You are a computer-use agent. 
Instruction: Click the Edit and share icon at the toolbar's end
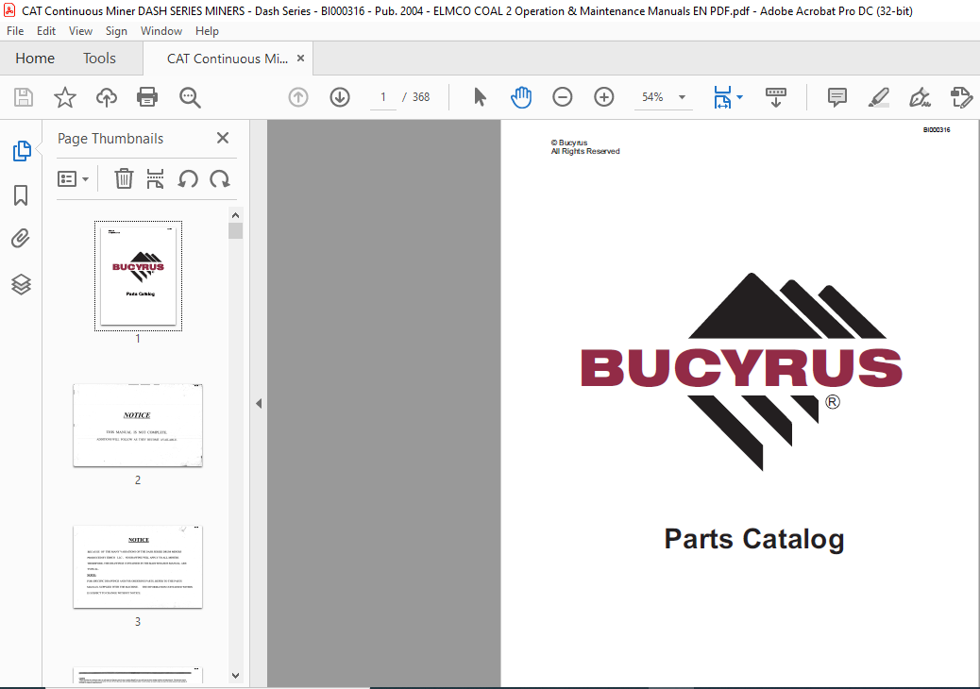[x=961, y=97]
